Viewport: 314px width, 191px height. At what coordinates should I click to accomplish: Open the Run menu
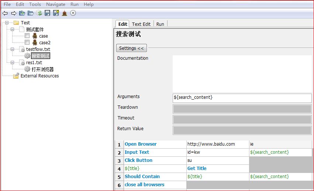pos(74,4)
